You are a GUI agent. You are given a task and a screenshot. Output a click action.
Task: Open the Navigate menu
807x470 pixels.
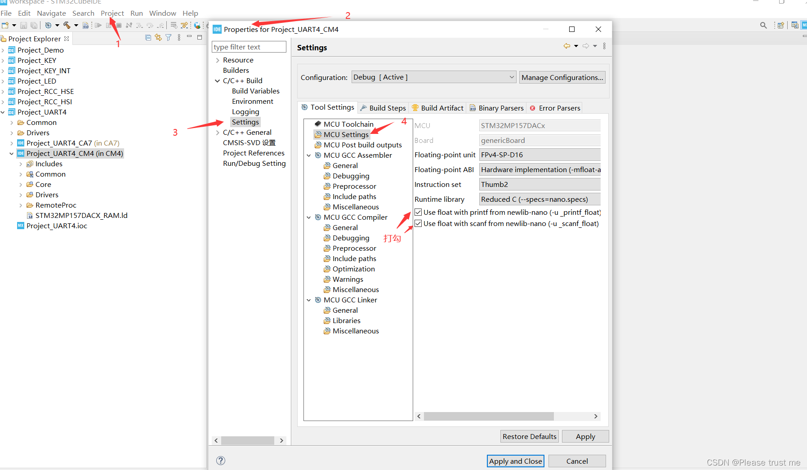[x=51, y=13]
